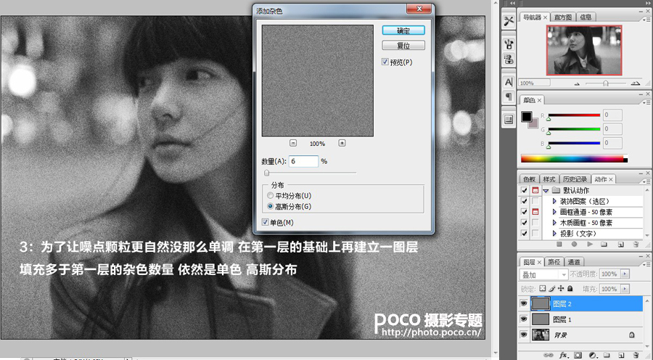
Task: Play the selected action
Action: [x=590, y=244]
